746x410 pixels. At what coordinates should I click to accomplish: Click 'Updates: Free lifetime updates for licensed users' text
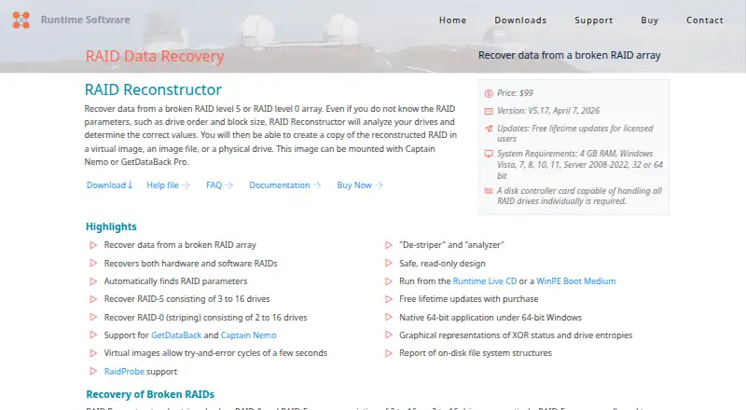[574, 133]
